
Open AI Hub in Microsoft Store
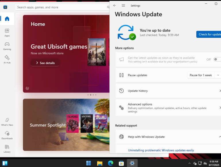pos(7,59)
